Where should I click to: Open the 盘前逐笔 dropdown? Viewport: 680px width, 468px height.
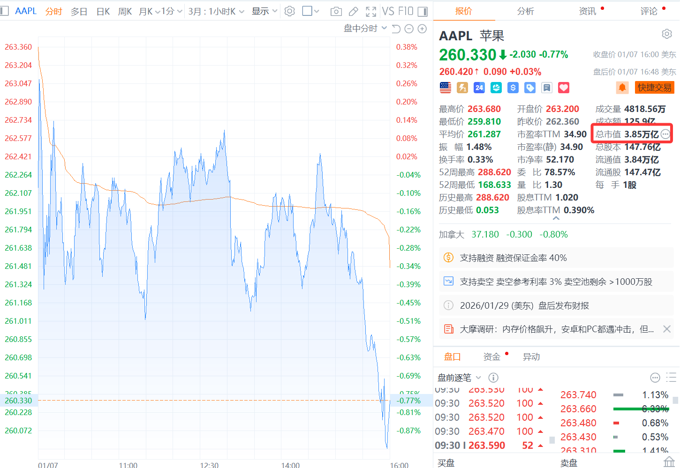click(459, 378)
